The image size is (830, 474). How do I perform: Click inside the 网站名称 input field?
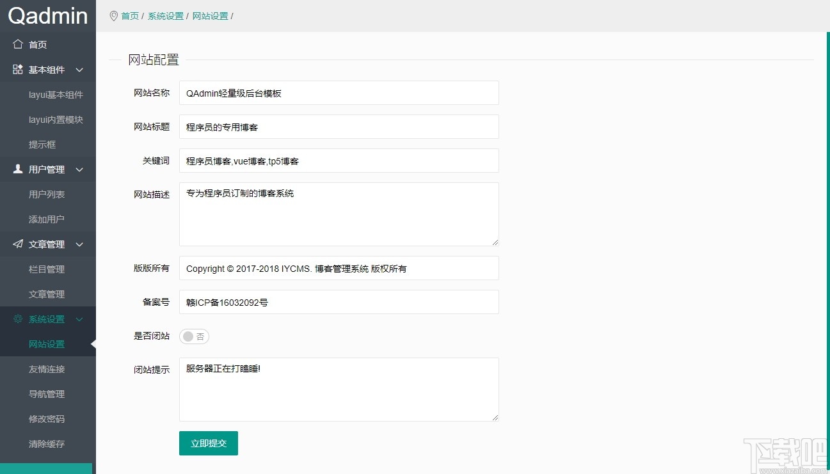coord(339,92)
